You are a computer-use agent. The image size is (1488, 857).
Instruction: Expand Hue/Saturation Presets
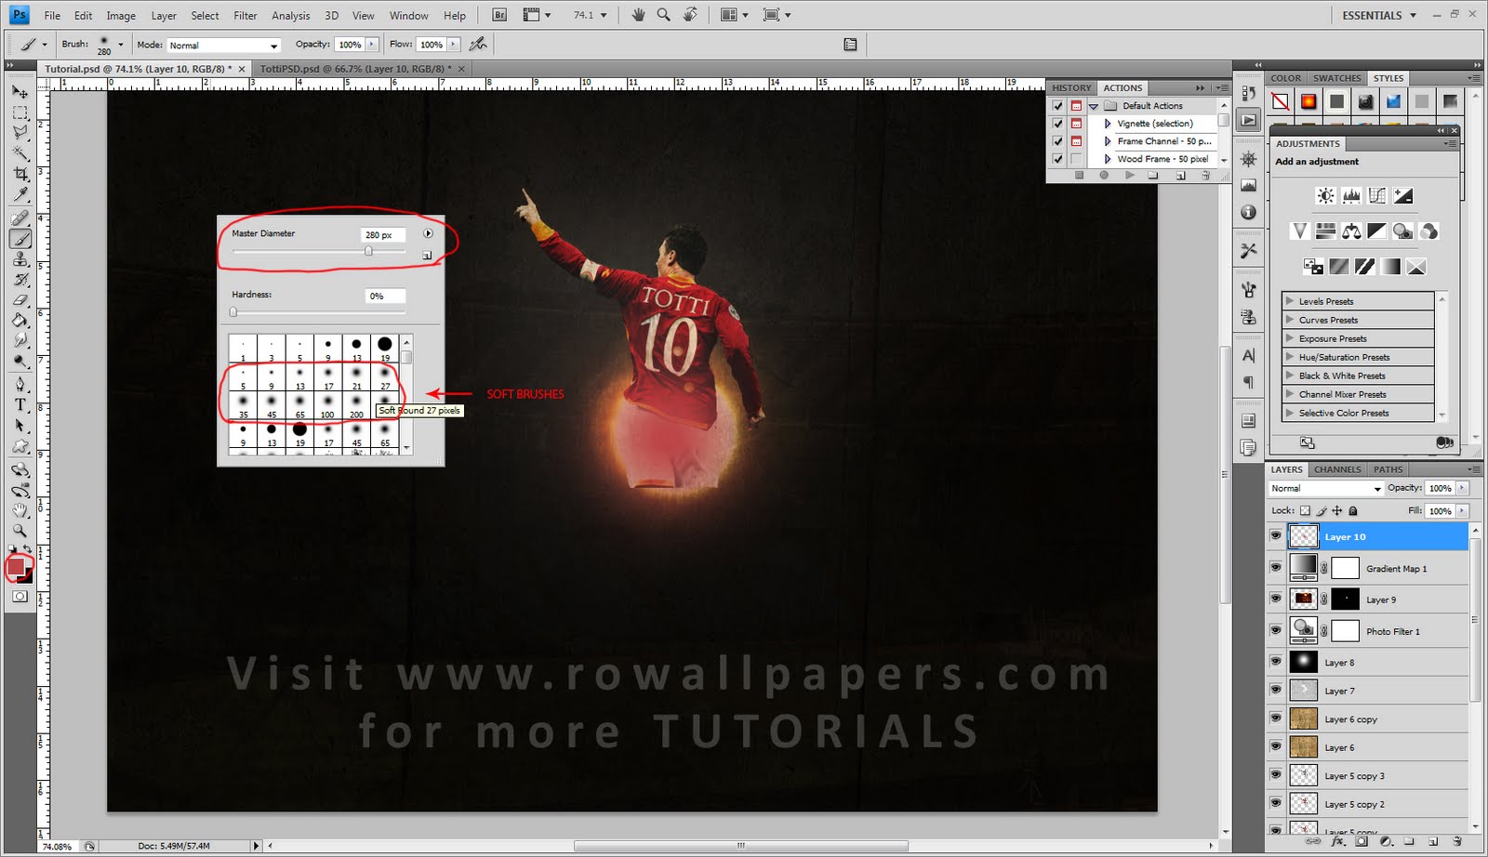point(1290,357)
